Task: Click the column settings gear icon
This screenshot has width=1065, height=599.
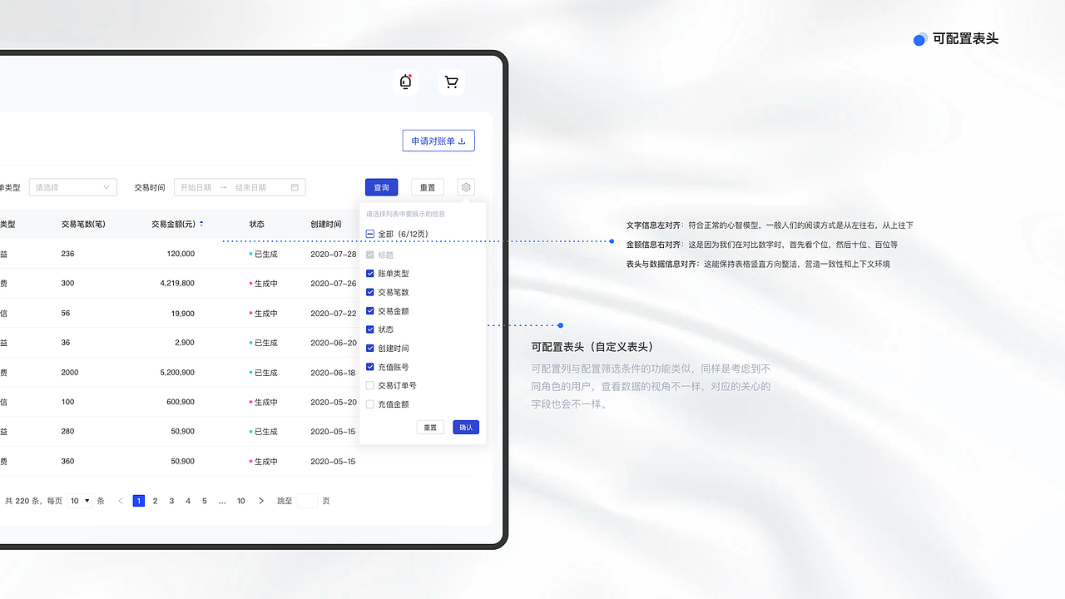Action: point(466,187)
